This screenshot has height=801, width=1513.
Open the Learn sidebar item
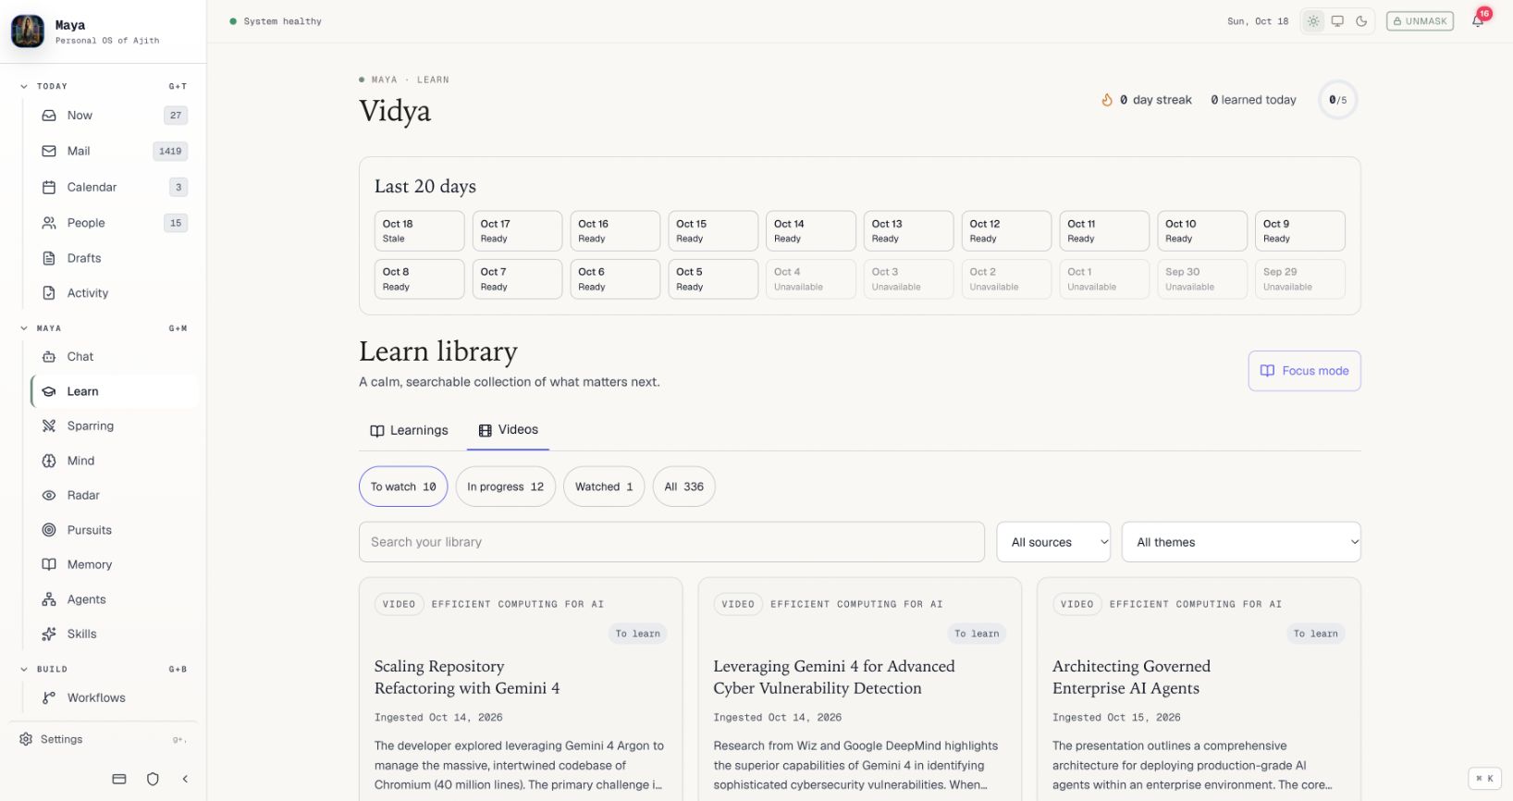tap(115, 391)
